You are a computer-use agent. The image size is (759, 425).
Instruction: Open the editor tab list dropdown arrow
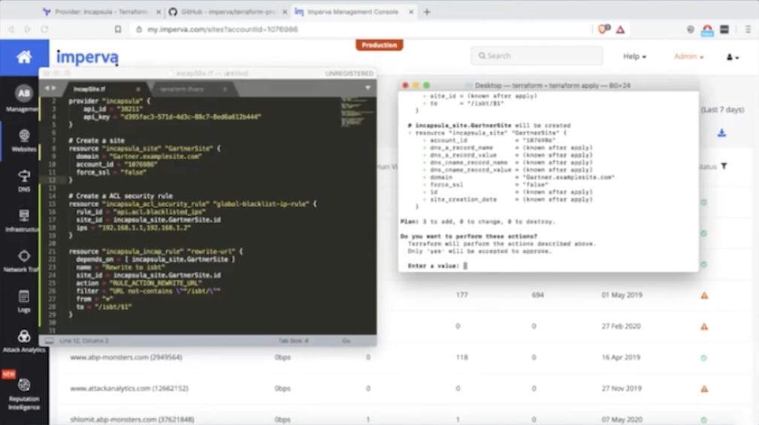pyautogui.click(x=367, y=88)
